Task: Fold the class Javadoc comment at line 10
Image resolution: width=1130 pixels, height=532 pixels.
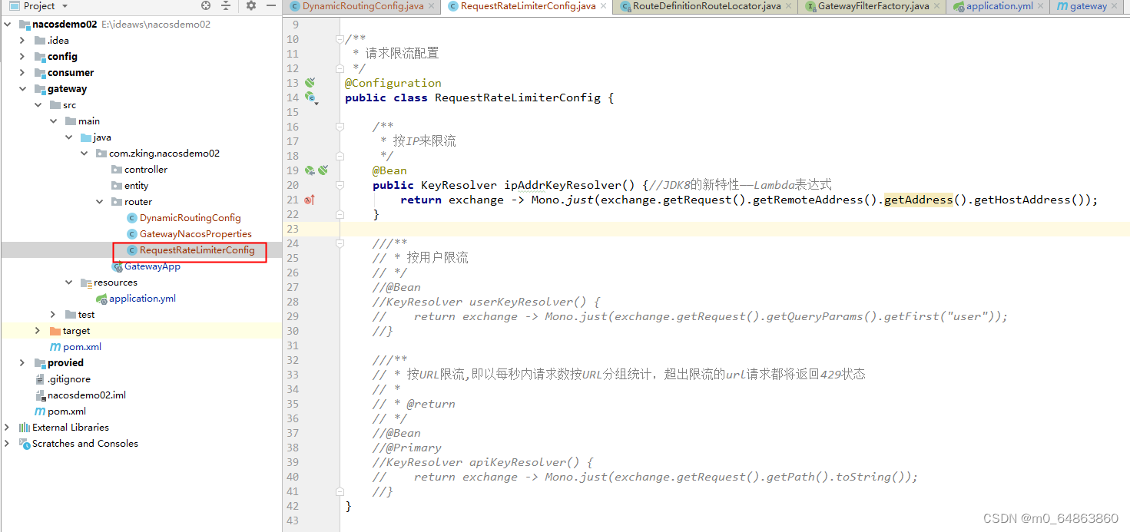Action: click(x=340, y=39)
